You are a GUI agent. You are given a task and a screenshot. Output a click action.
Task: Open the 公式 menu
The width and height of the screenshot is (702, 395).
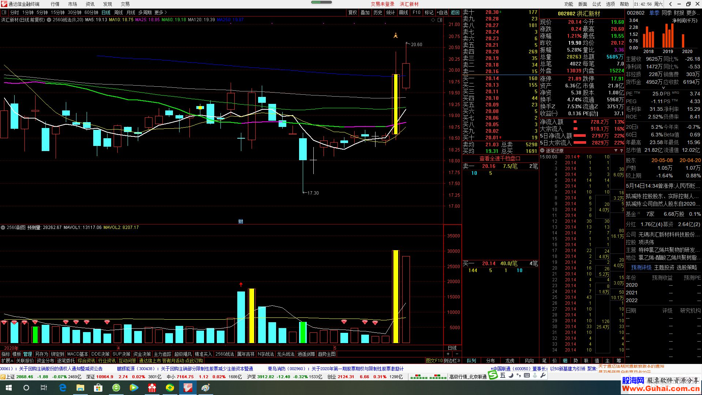pyautogui.click(x=596, y=4)
